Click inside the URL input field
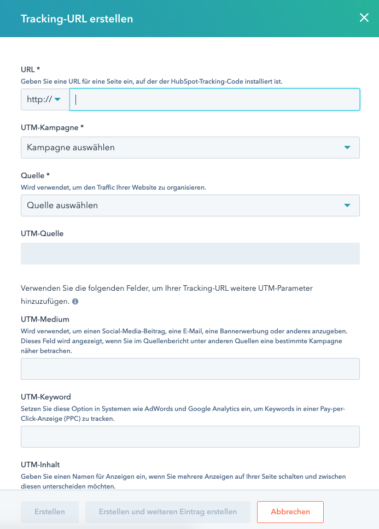The height and width of the screenshot is (529, 379). 213,99
